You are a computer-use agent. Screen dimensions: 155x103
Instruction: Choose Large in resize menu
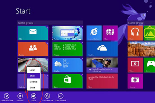(34, 70)
